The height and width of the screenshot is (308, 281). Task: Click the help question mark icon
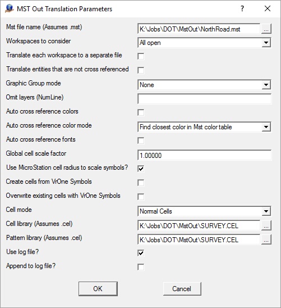point(242,8)
